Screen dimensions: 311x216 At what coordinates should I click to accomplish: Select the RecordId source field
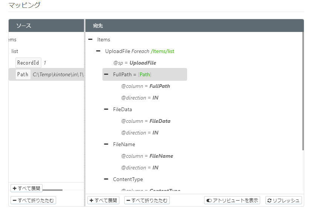pos(28,63)
